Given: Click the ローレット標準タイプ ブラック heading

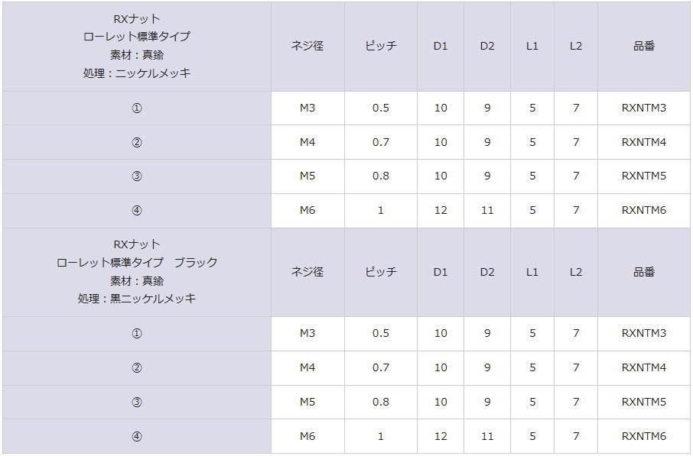Looking at the screenshot, I should (137, 263).
